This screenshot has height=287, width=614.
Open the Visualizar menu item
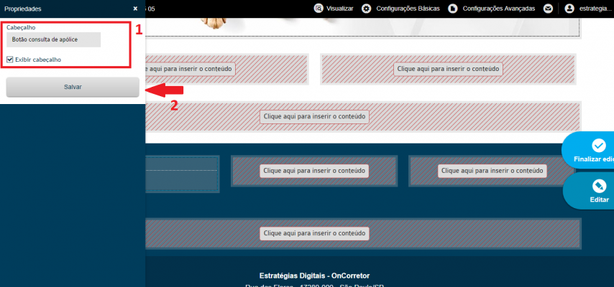[x=340, y=8]
